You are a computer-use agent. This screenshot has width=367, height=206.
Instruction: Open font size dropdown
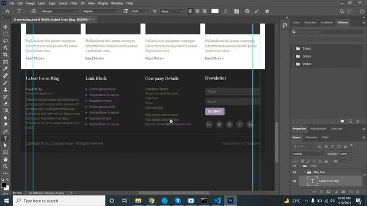click(x=147, y=11)
